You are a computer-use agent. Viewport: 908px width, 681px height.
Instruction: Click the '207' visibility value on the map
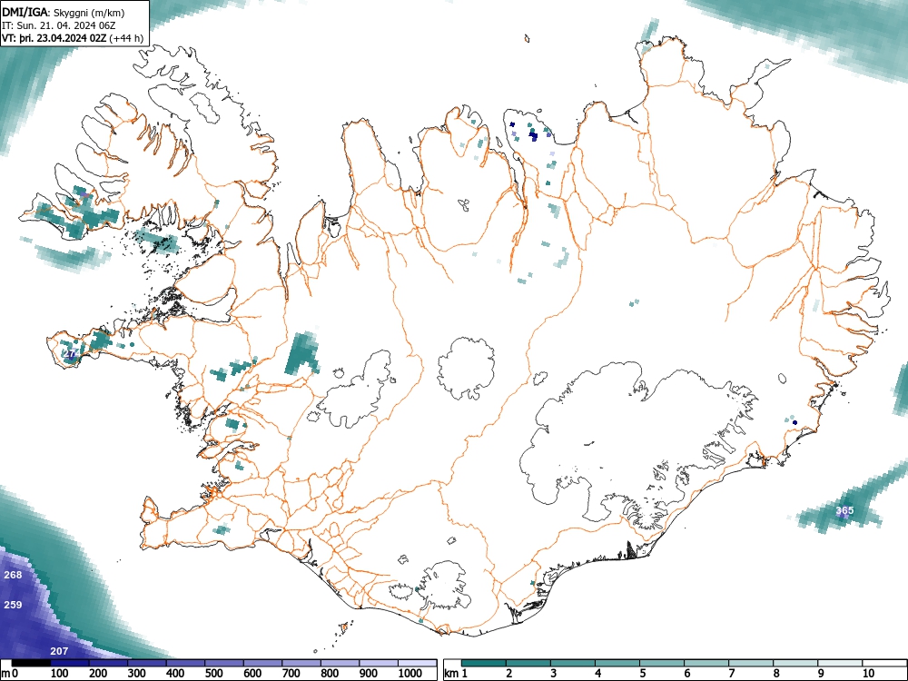point(59,651)
